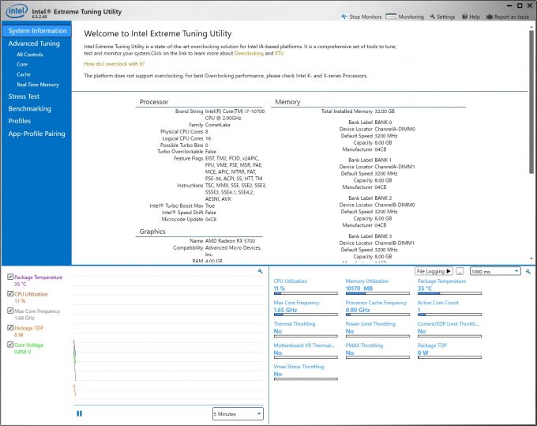The width and height of the screenshot is (537, 426).
Task: Pause the monitoring graph
Action: click(x=79, y=413)
